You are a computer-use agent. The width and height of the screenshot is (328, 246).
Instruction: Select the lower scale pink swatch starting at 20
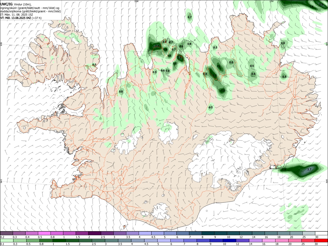[295, 240]
